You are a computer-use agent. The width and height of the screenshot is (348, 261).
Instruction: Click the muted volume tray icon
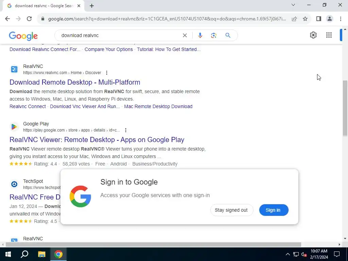click(x=304, y=254)
